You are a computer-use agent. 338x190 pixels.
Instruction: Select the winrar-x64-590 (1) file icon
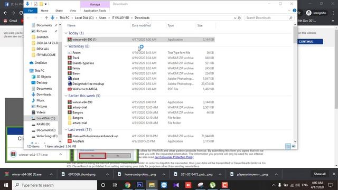pos(70,40)
